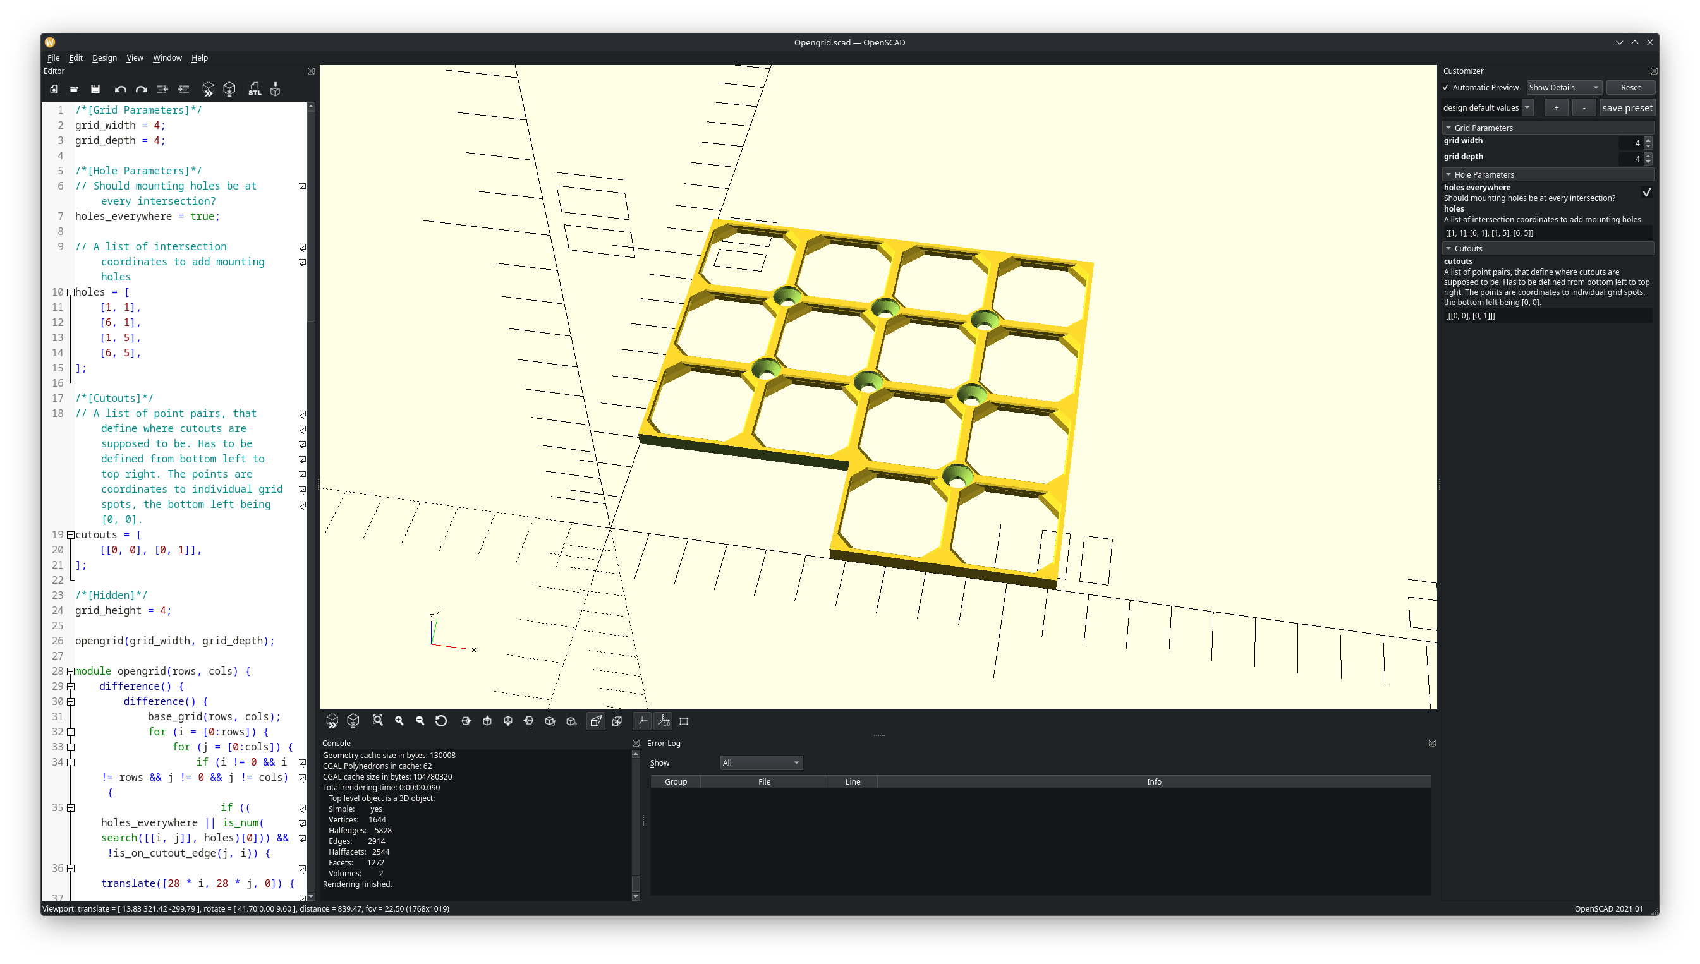Redo the last undone edit
The width and height of the screenshot is (1700, 964).
click(x=141, y=89)
